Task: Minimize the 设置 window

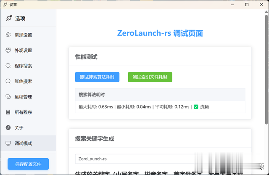Action: click(232, 5)
